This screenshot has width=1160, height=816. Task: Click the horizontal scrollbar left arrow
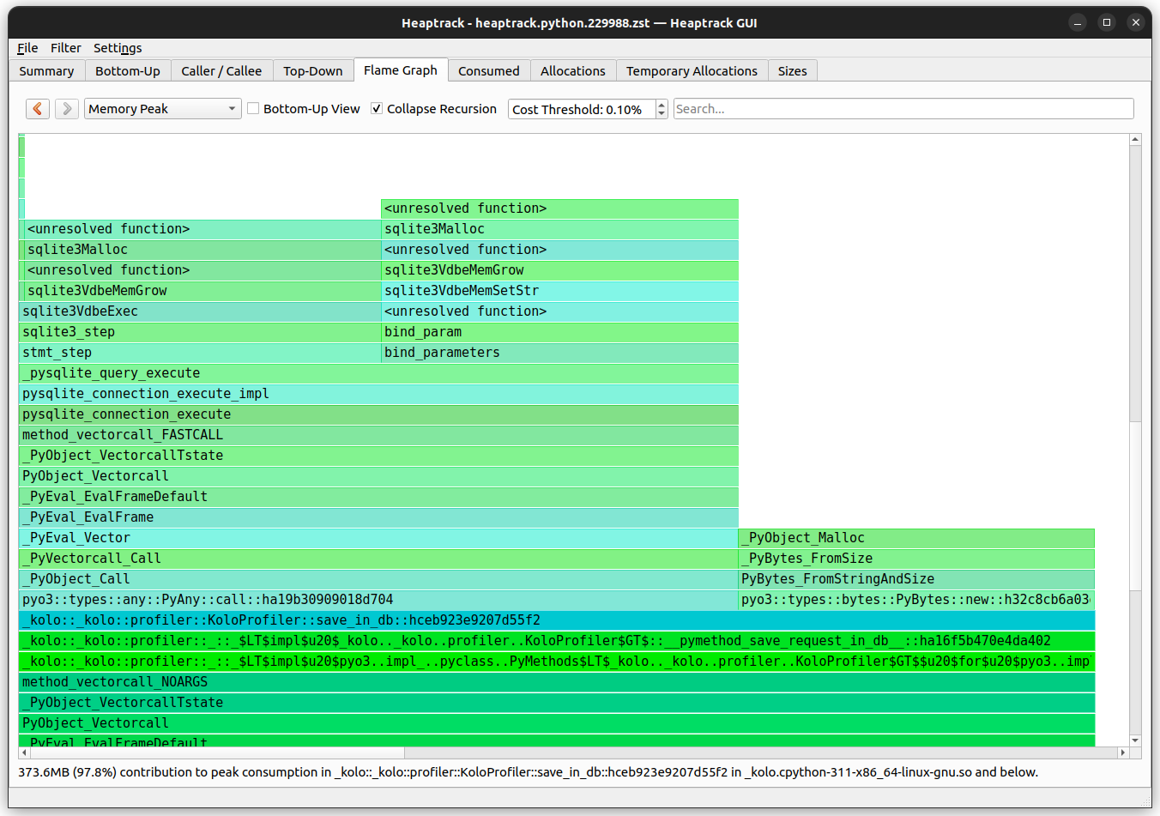(24, 753)
